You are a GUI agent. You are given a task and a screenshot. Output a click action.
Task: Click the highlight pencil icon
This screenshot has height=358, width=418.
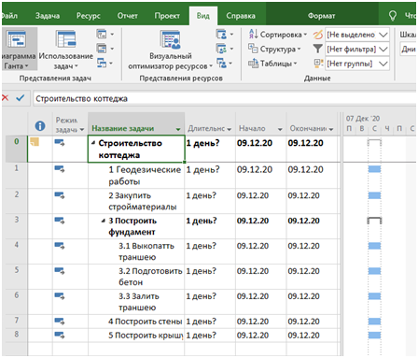tap(317, 35)
